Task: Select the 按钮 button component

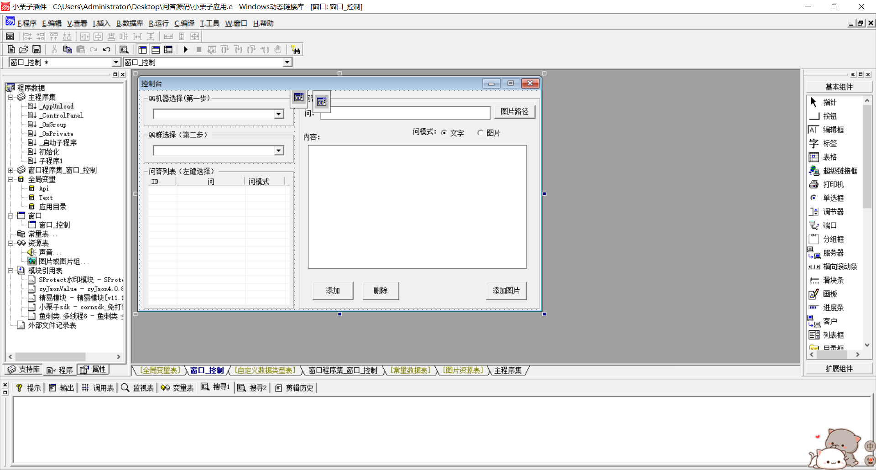Action: click(829, 116)
